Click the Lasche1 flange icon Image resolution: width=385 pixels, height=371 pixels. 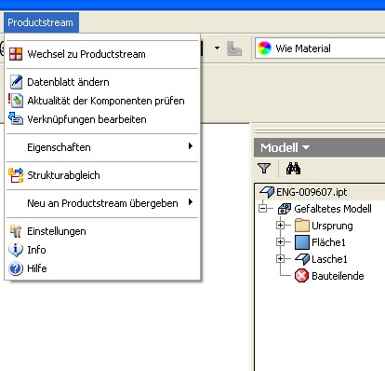click(302, 259)
